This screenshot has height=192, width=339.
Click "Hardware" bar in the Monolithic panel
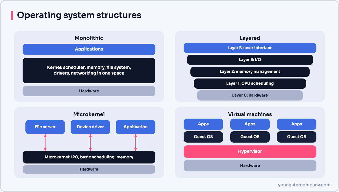click(89, 91)
